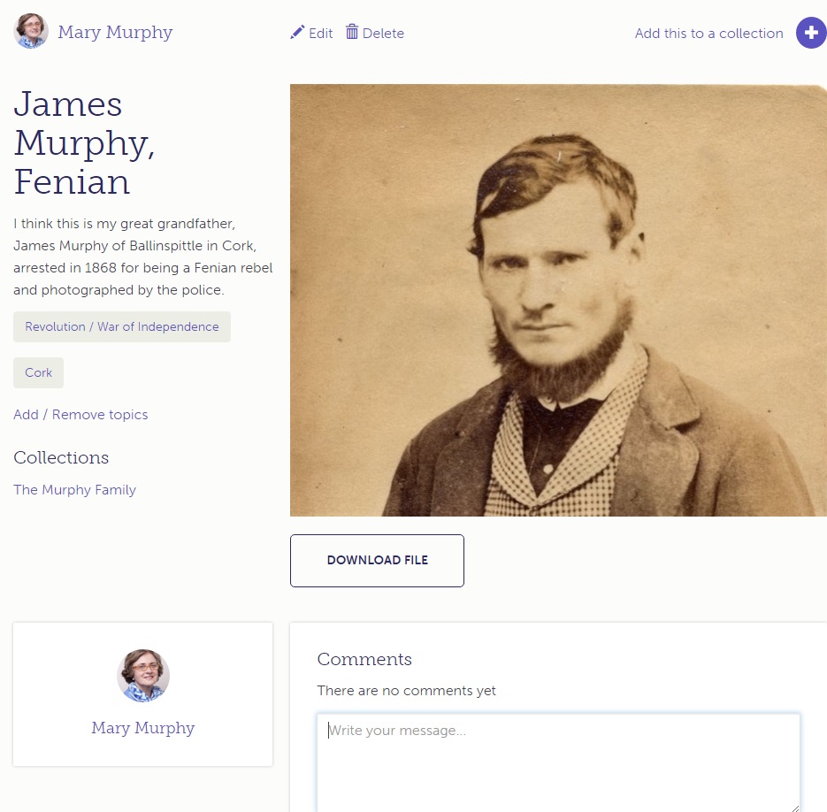Click Mary Murphy's avatar in profile card
The image size is (827, 812).
tap(143, 676)
